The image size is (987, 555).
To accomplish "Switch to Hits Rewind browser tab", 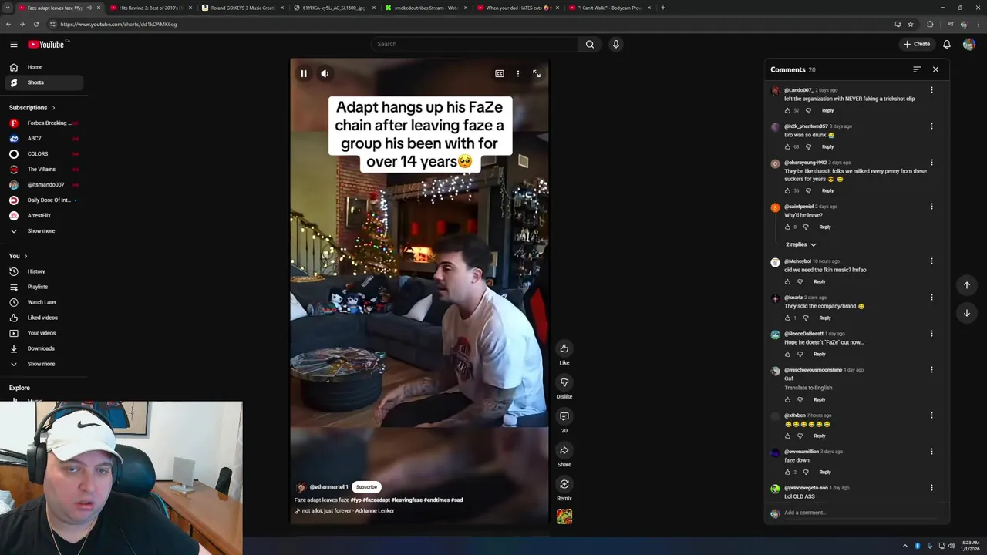I will (150, 8).
